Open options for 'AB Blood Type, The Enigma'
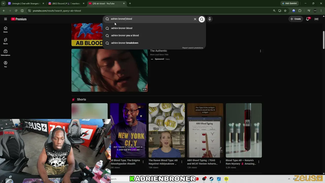Image resolution: width=325 pixels, height=183 pixels. 143,162
